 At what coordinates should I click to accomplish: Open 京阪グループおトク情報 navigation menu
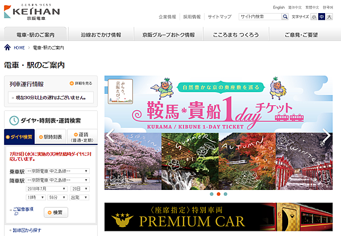pyautogui.click(x=169, y=34)
